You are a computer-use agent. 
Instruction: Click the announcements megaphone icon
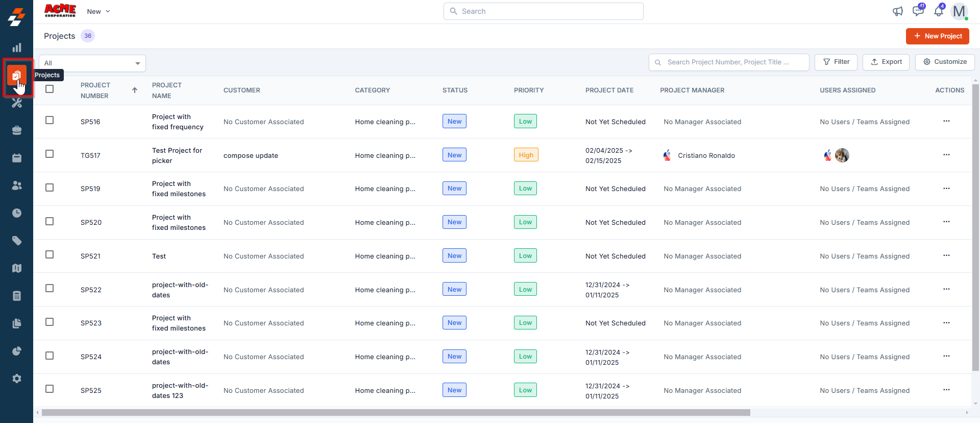[897, 11]
